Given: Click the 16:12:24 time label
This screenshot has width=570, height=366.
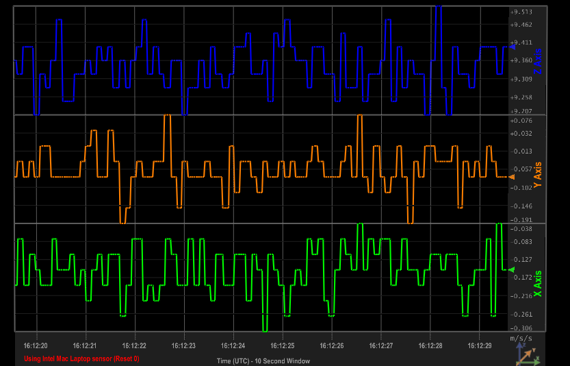Looking at the screenshot, I should click(233, 345).
